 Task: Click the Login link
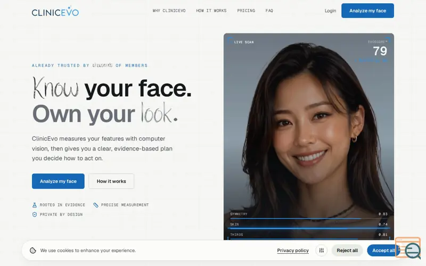coord(330,11)
